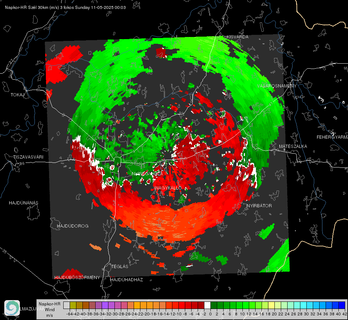Viewport: 348px width, 320px height.
Task: Pick the bright yellow legend swatch
Action: click(272, 305)
